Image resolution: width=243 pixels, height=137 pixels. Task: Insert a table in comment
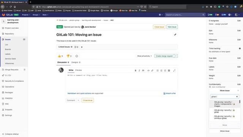click(x=169, y=70)
